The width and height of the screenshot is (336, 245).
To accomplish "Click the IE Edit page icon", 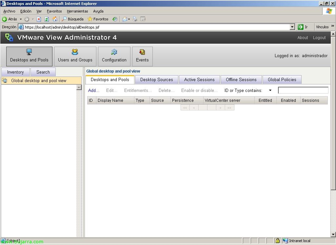I will pyautogui.click(x=143, y=19).
